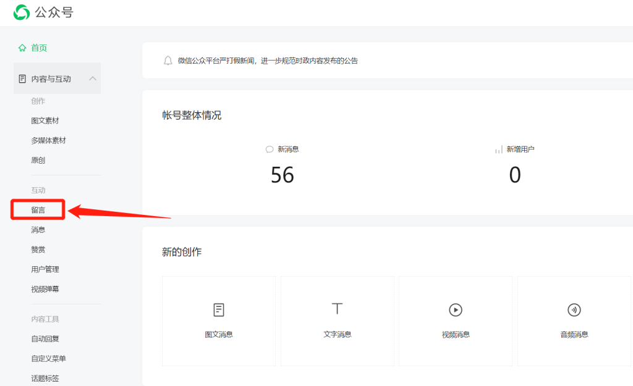
Task: Click the WeChat 公众号 logo icon
Action: (22, 12)
